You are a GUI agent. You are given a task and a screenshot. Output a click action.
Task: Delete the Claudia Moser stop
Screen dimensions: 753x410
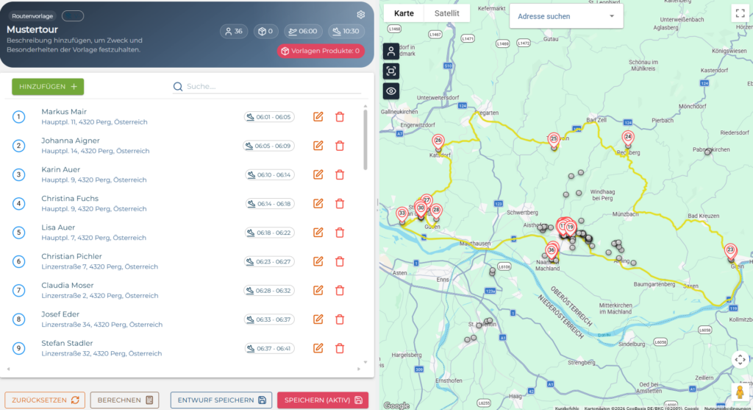pos(340,290)
